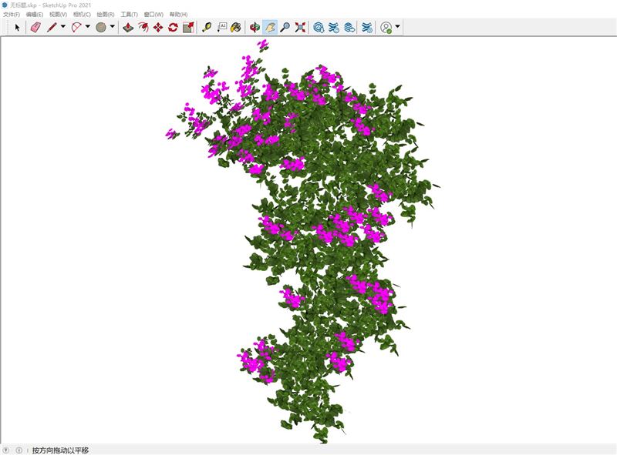Open the Paint Bucket material swatch dropdown
617x455 pixels.
111,28
